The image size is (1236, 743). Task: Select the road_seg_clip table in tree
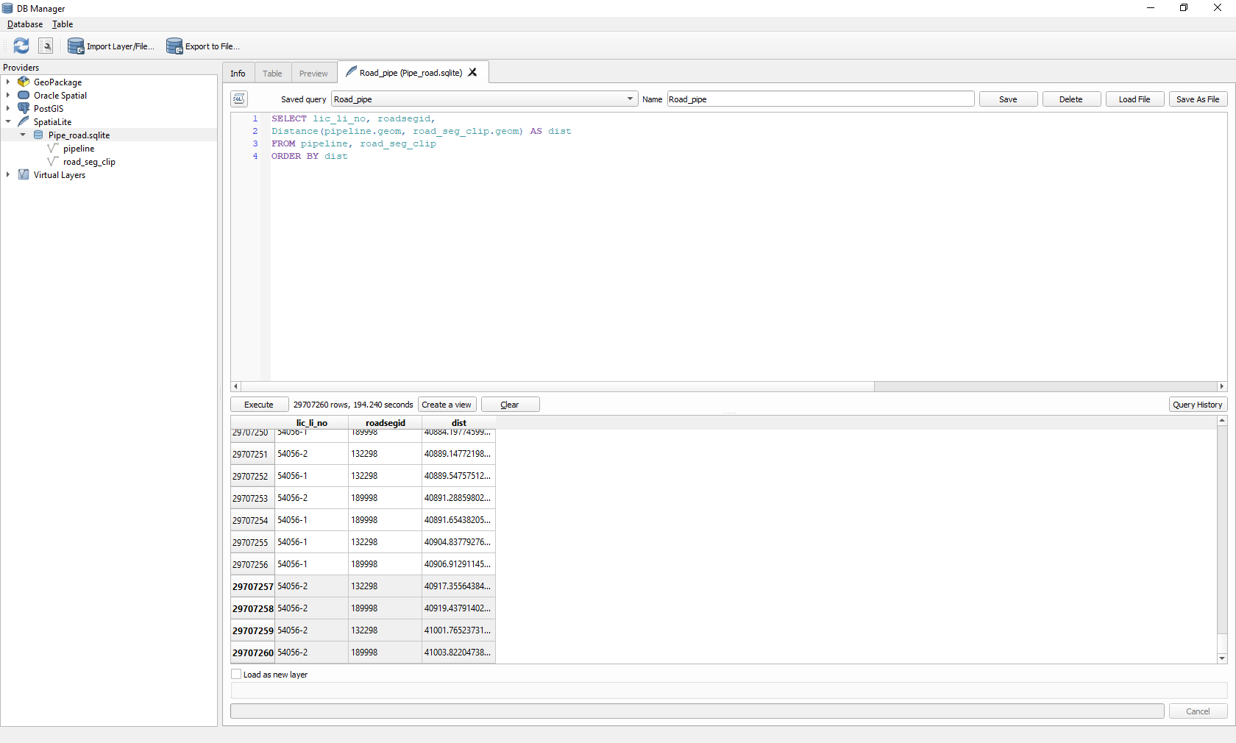pyautogui.click(x=89, y=161)
